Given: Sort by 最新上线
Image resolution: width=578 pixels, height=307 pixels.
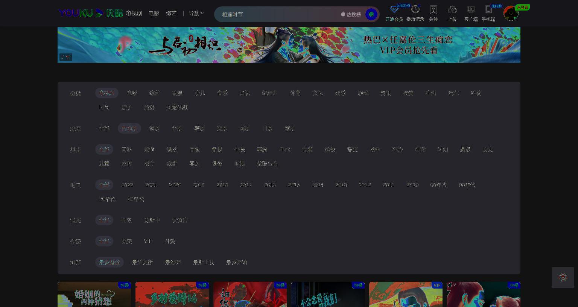Looking at the screenshot, I should 204,262.
